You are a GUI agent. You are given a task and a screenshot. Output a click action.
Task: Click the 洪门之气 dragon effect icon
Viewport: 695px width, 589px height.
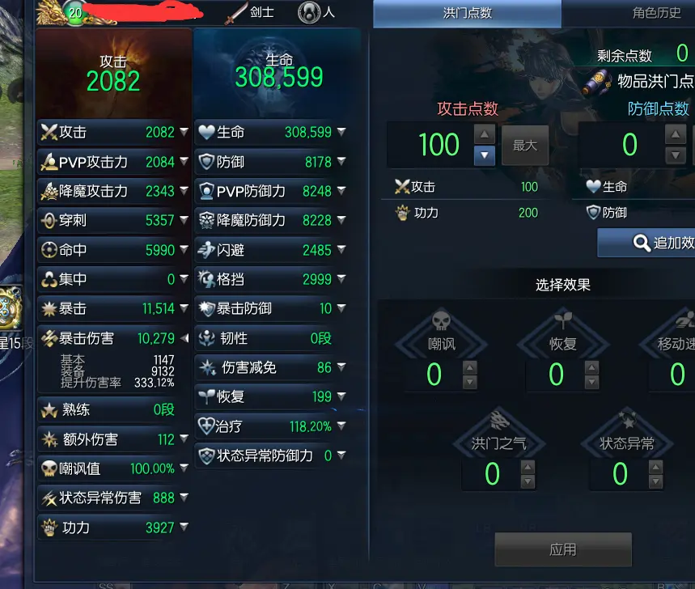pyautogui.click(x=499, y=420)
